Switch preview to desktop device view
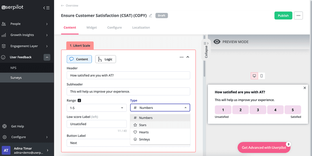312x156 pixels. [254, 76]
